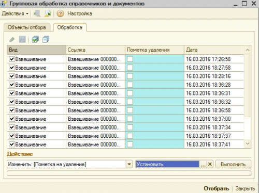259x193 pixels.
Task: Expand the Изменить action combo box arrow
Action: (x=129, y=164)
